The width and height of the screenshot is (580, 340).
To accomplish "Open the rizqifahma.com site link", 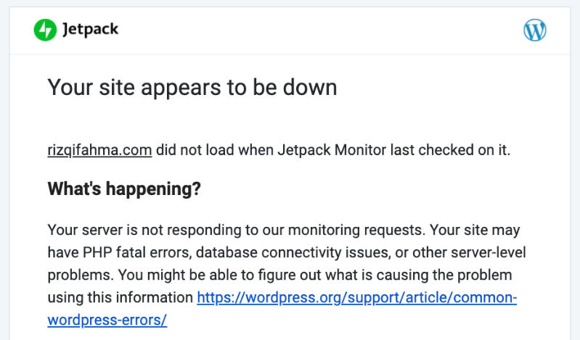I will 99,150.
